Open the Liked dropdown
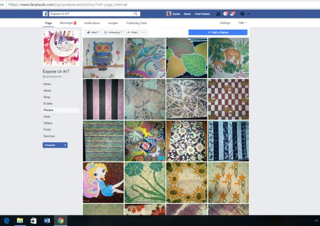320x226 pixels. [93, 33]
